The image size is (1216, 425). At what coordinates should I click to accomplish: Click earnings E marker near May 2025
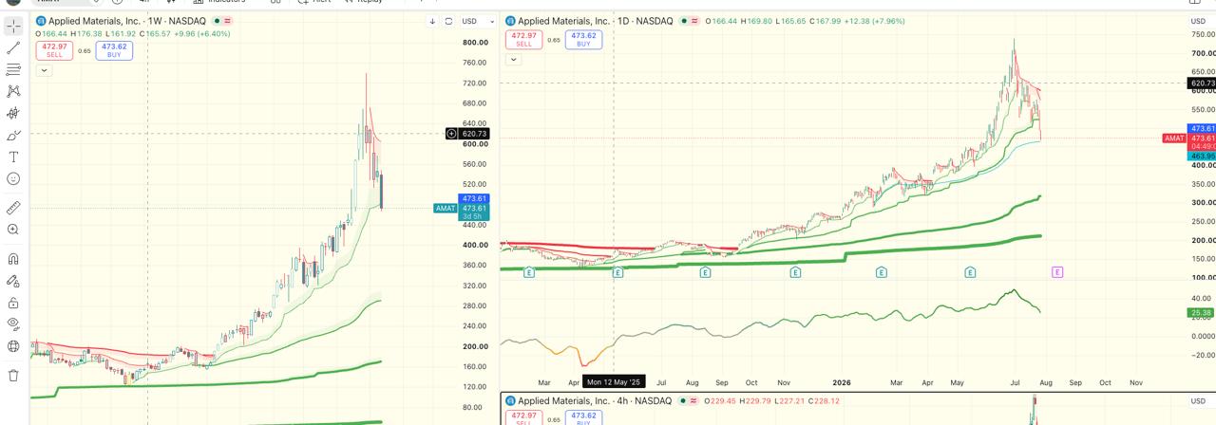pos(617,272)
